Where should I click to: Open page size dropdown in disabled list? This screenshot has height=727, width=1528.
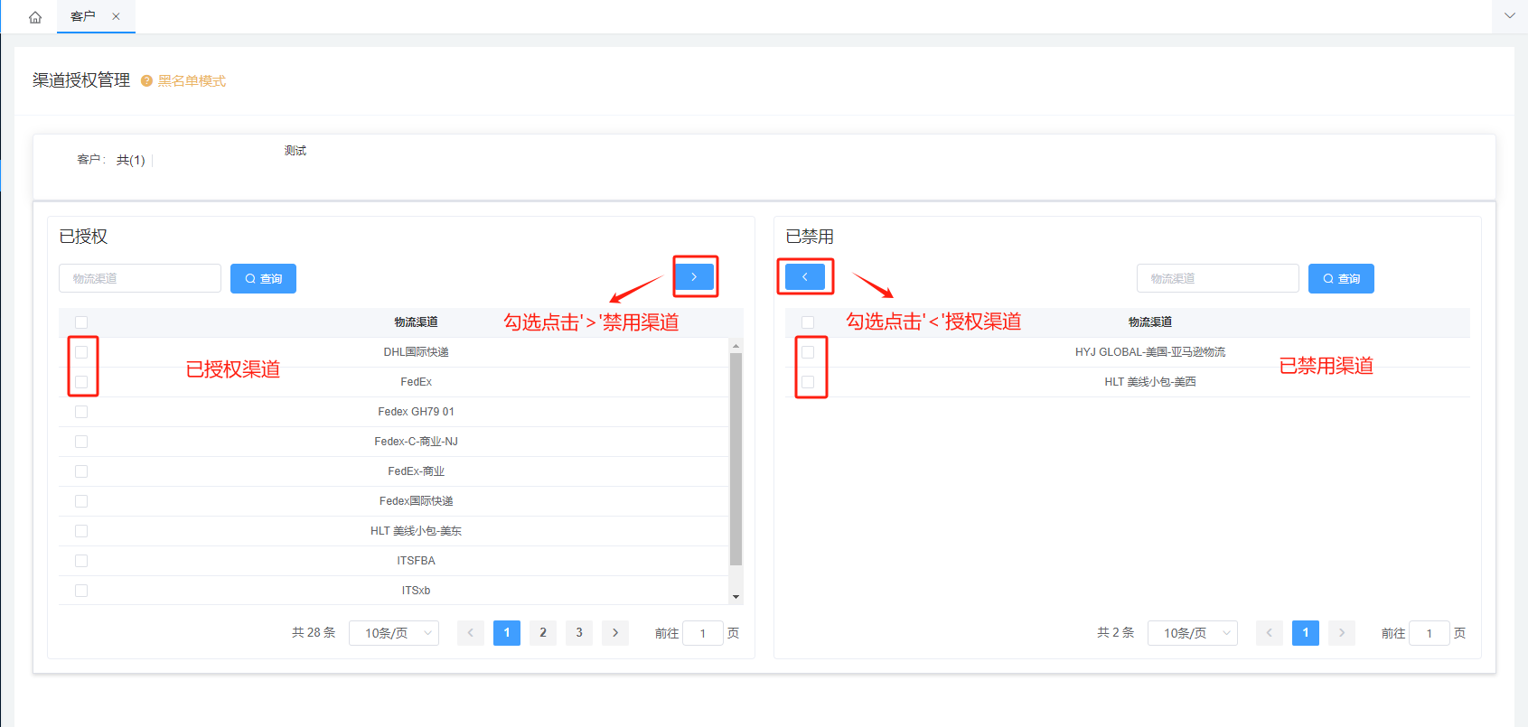(x=1193, y=633)
